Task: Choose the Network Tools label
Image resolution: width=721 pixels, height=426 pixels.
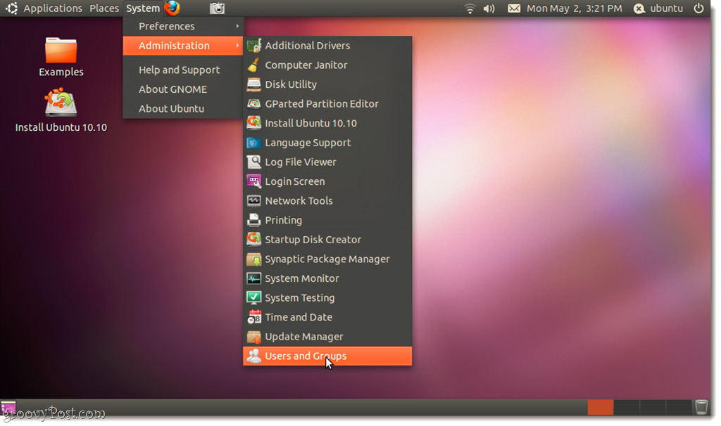Action: coord(299,200)
